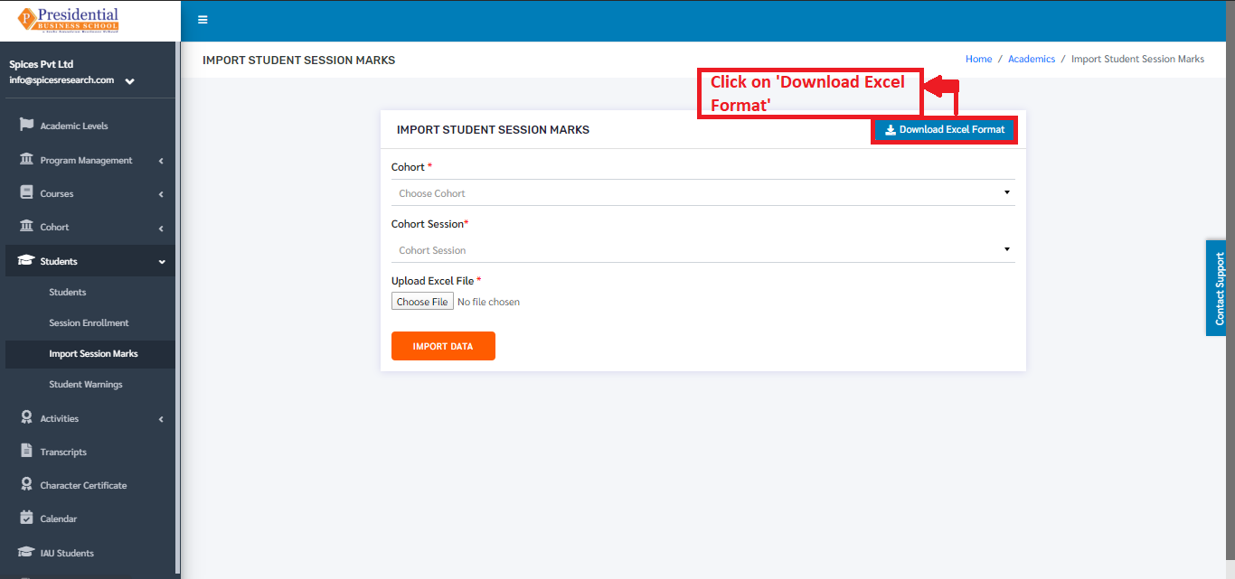Click the Students graduation cap icon
1235x579 pixels.
point(26,260)
